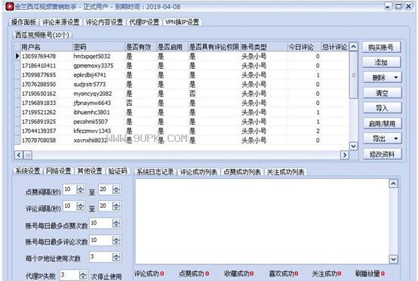Click 每个IP地址使用次数 stepper arrows
The image size is (418, 281).
[116, 258]
